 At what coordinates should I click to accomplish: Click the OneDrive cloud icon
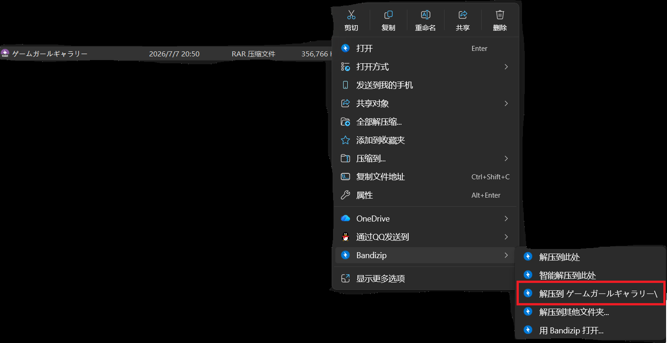(x=345, y=218)
